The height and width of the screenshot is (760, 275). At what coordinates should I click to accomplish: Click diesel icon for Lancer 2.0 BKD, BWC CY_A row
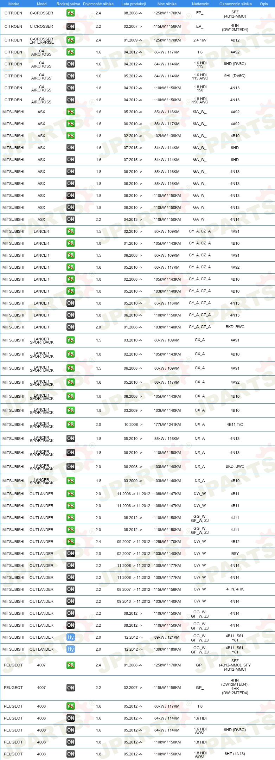coord(71,327)
